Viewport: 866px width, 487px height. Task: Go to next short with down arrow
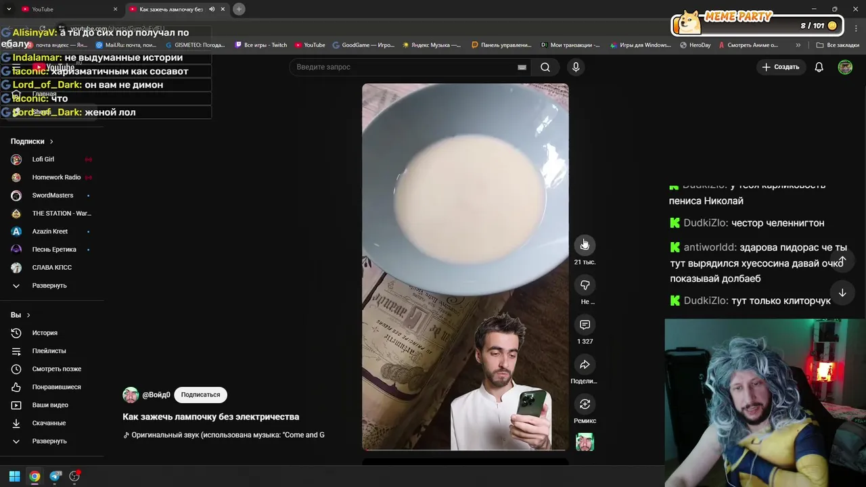[x=842, y=293]
